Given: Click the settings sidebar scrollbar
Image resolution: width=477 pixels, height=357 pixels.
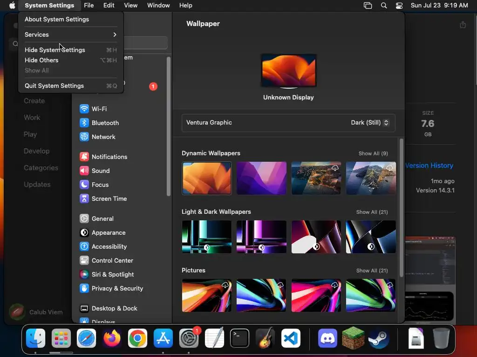Looking at the screenshot, I should click(x=169, y=127).
